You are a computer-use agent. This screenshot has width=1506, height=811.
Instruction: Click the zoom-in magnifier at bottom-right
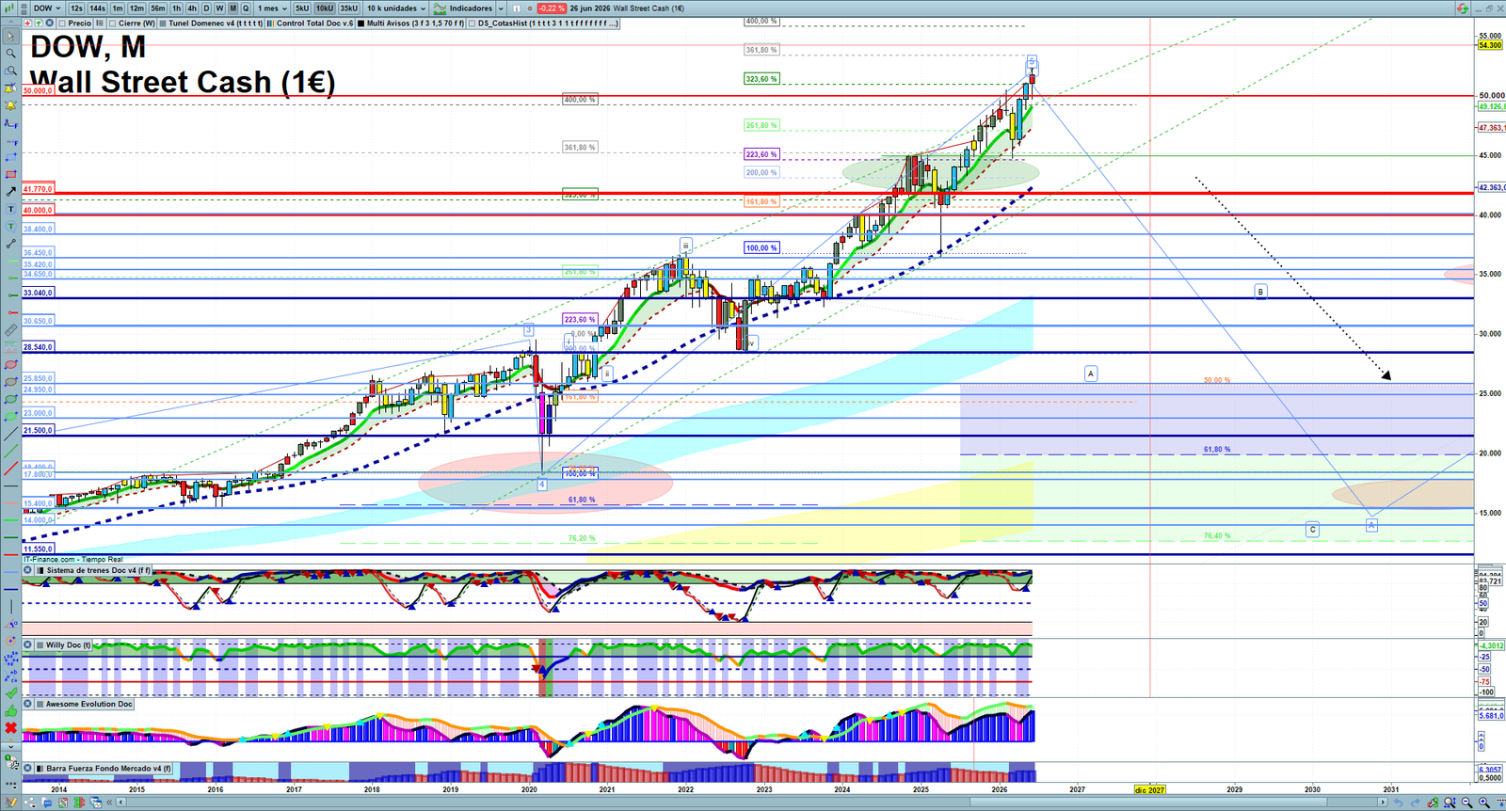click(x=1484, y=803)
